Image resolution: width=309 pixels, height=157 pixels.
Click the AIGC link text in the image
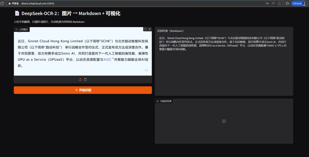[x=107, y=60]
